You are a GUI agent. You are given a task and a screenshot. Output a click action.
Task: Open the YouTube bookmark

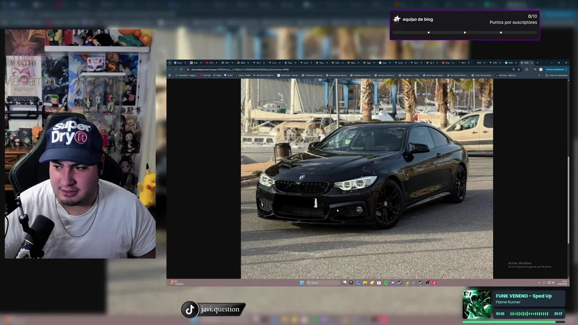pyautogui.click(x=205, y=75)
